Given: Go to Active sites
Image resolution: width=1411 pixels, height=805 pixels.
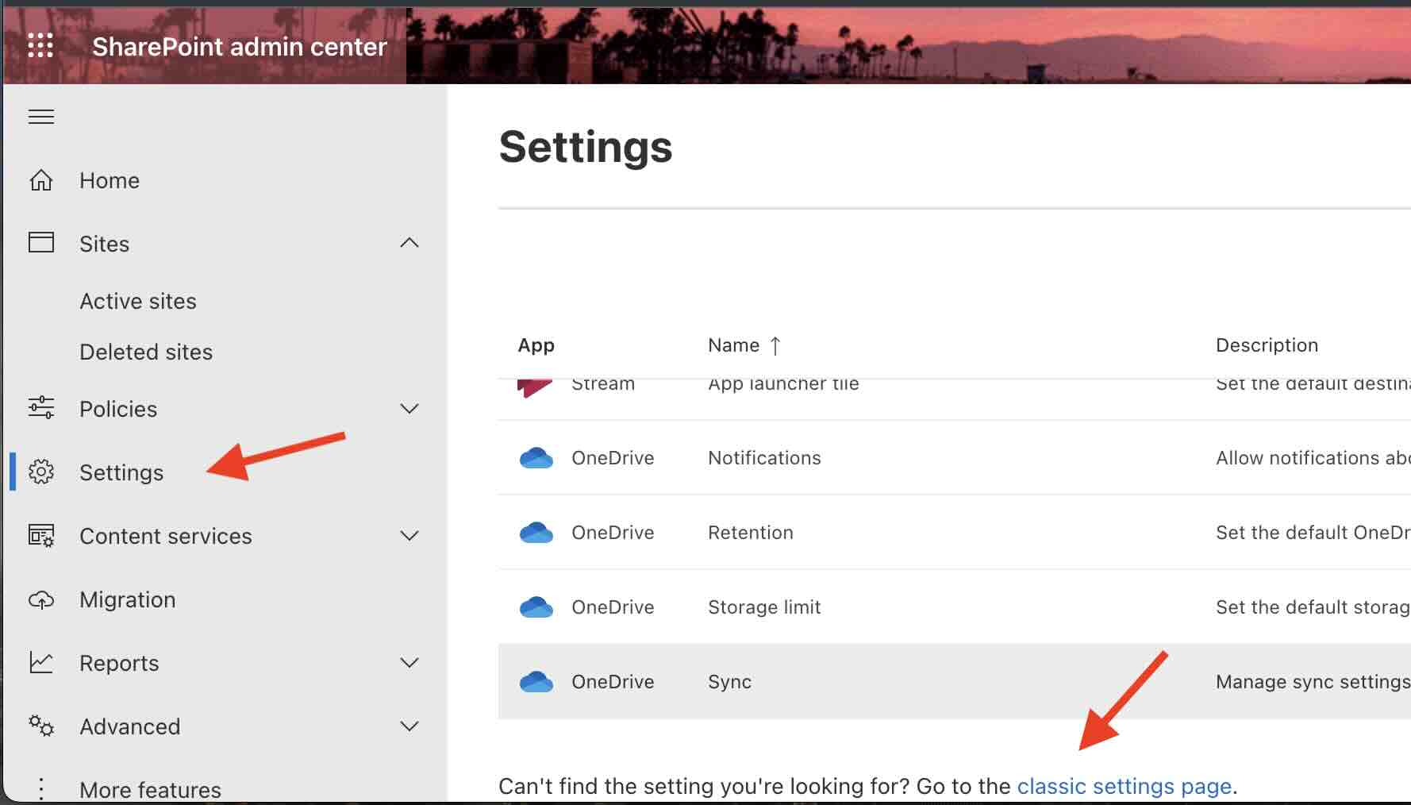Looking at the screenshot, I should pyautogui.click(x=137, y=300).
